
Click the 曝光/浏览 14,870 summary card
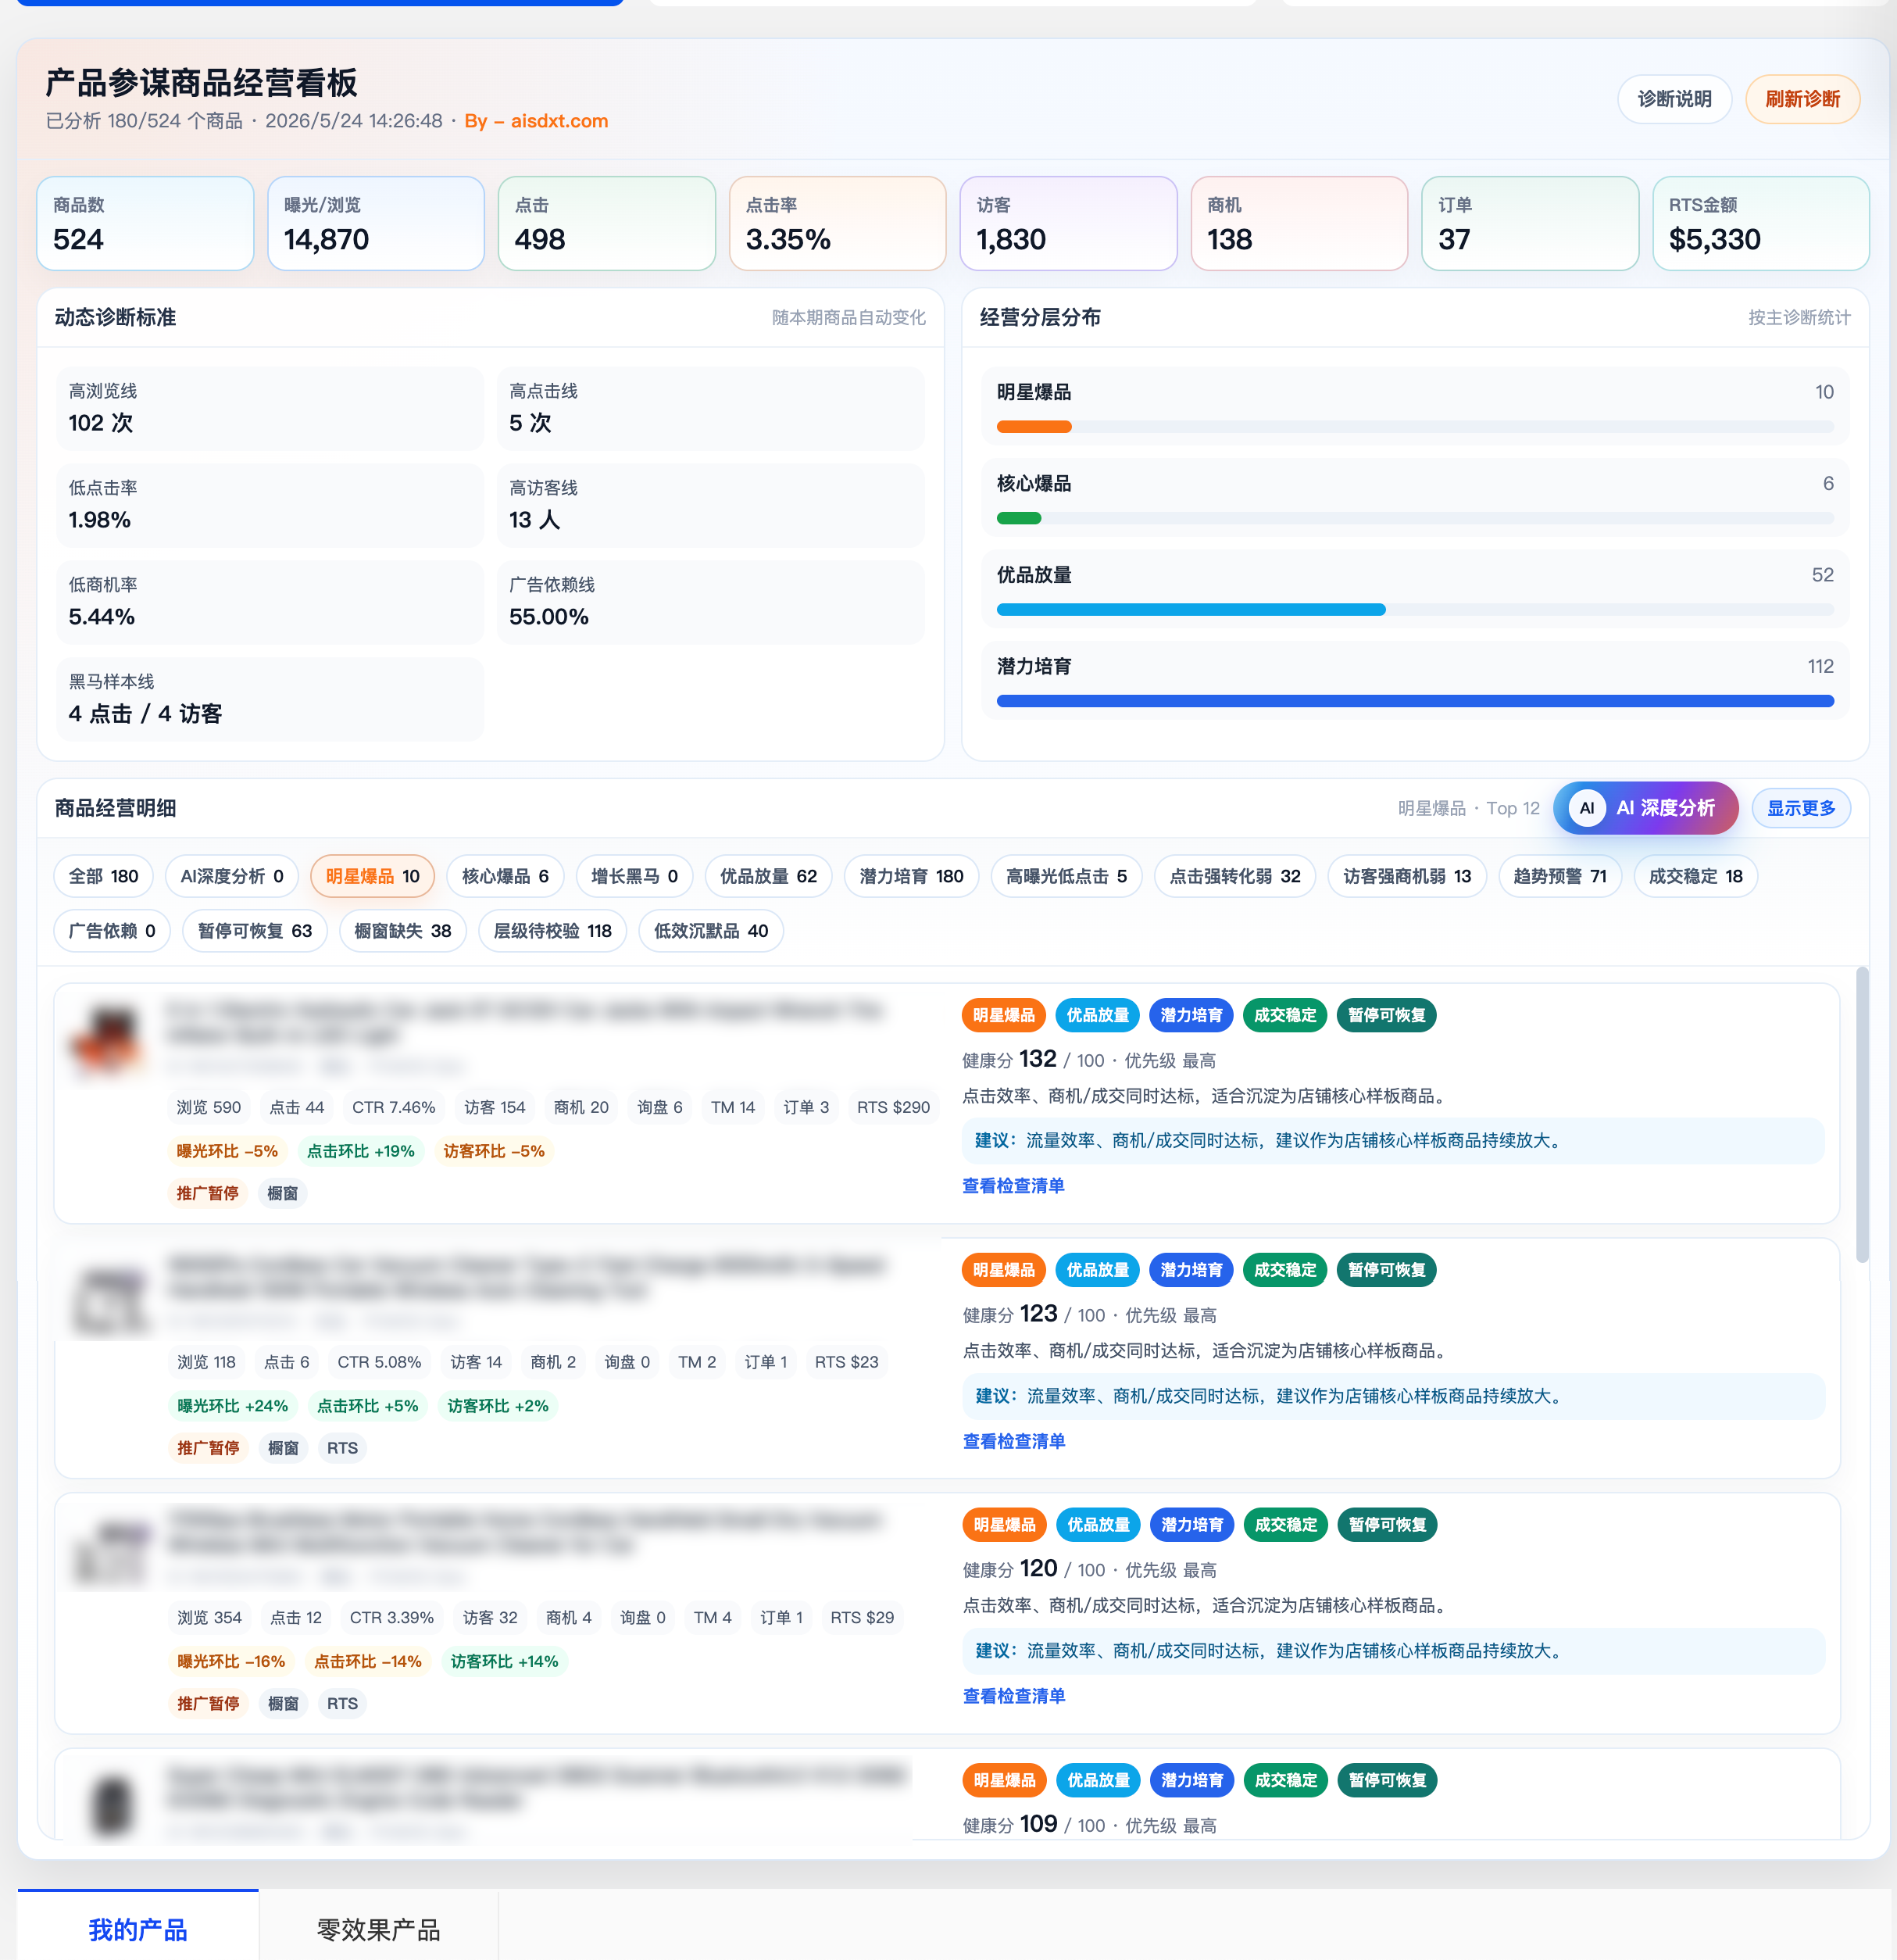click(x=376, y=223)
